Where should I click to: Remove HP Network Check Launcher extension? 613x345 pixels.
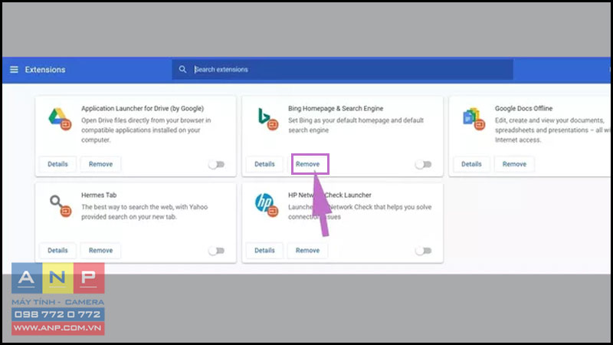point(308,251)
